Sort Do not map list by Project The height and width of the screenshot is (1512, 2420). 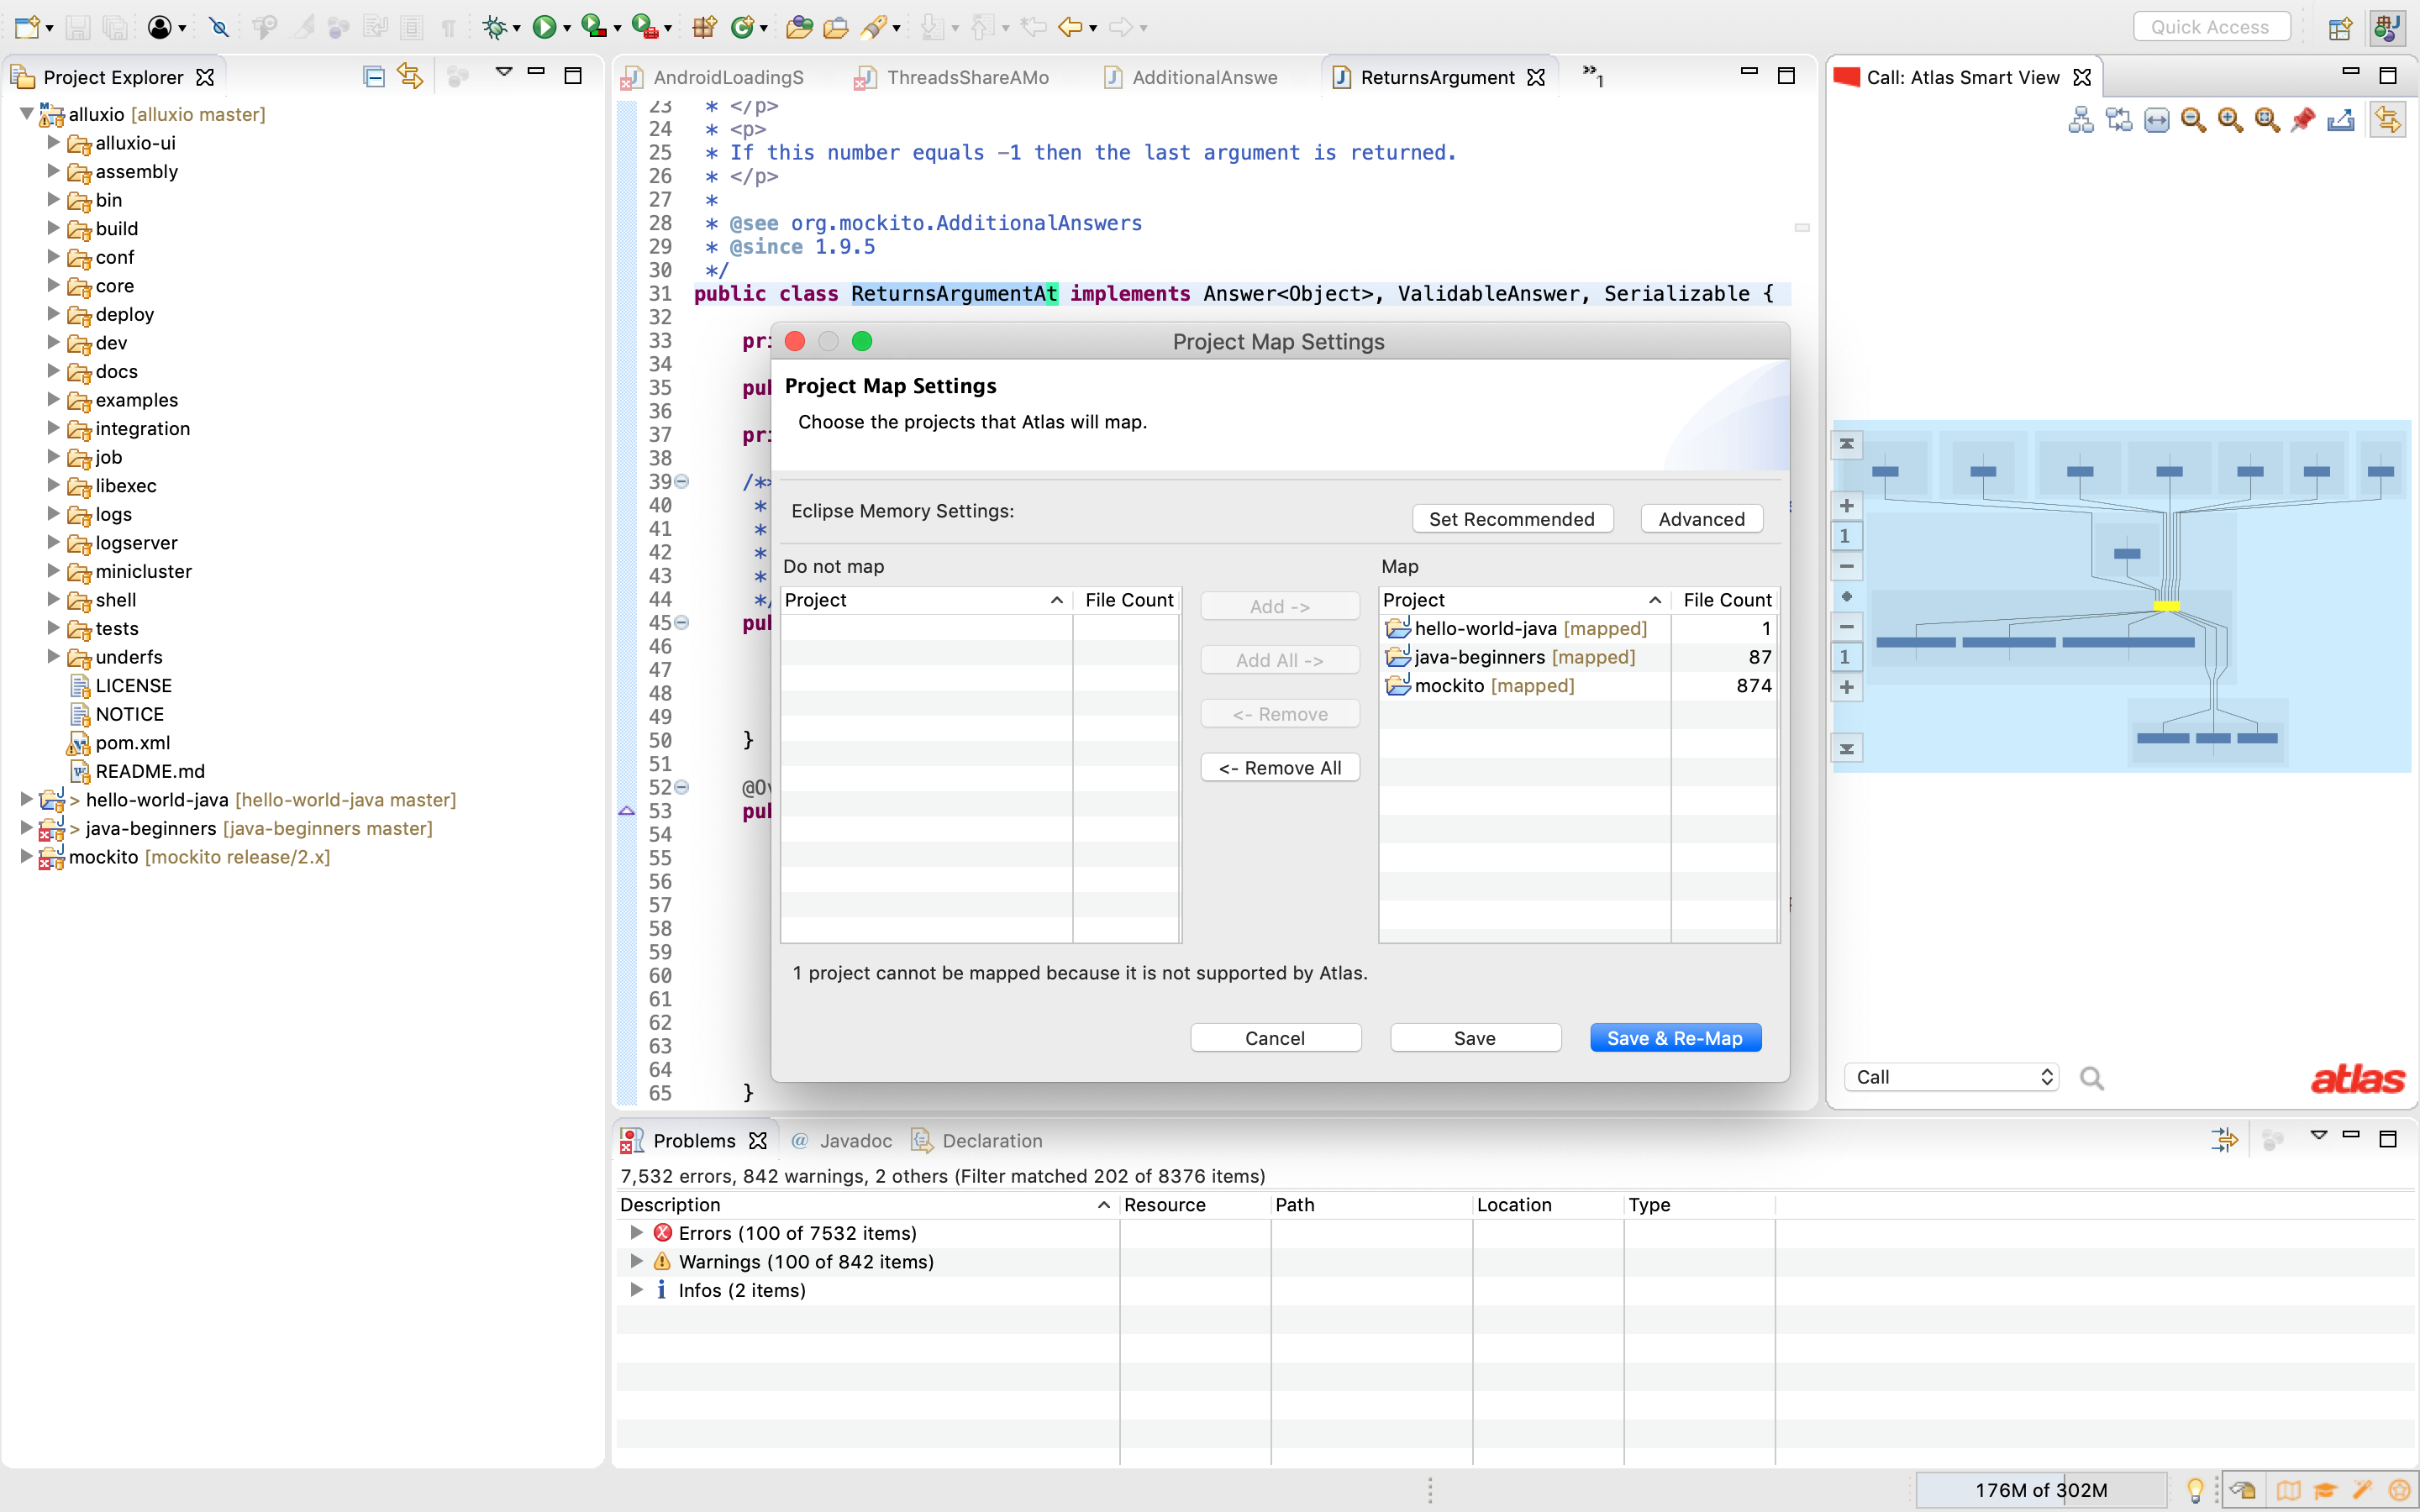point(925,600)
